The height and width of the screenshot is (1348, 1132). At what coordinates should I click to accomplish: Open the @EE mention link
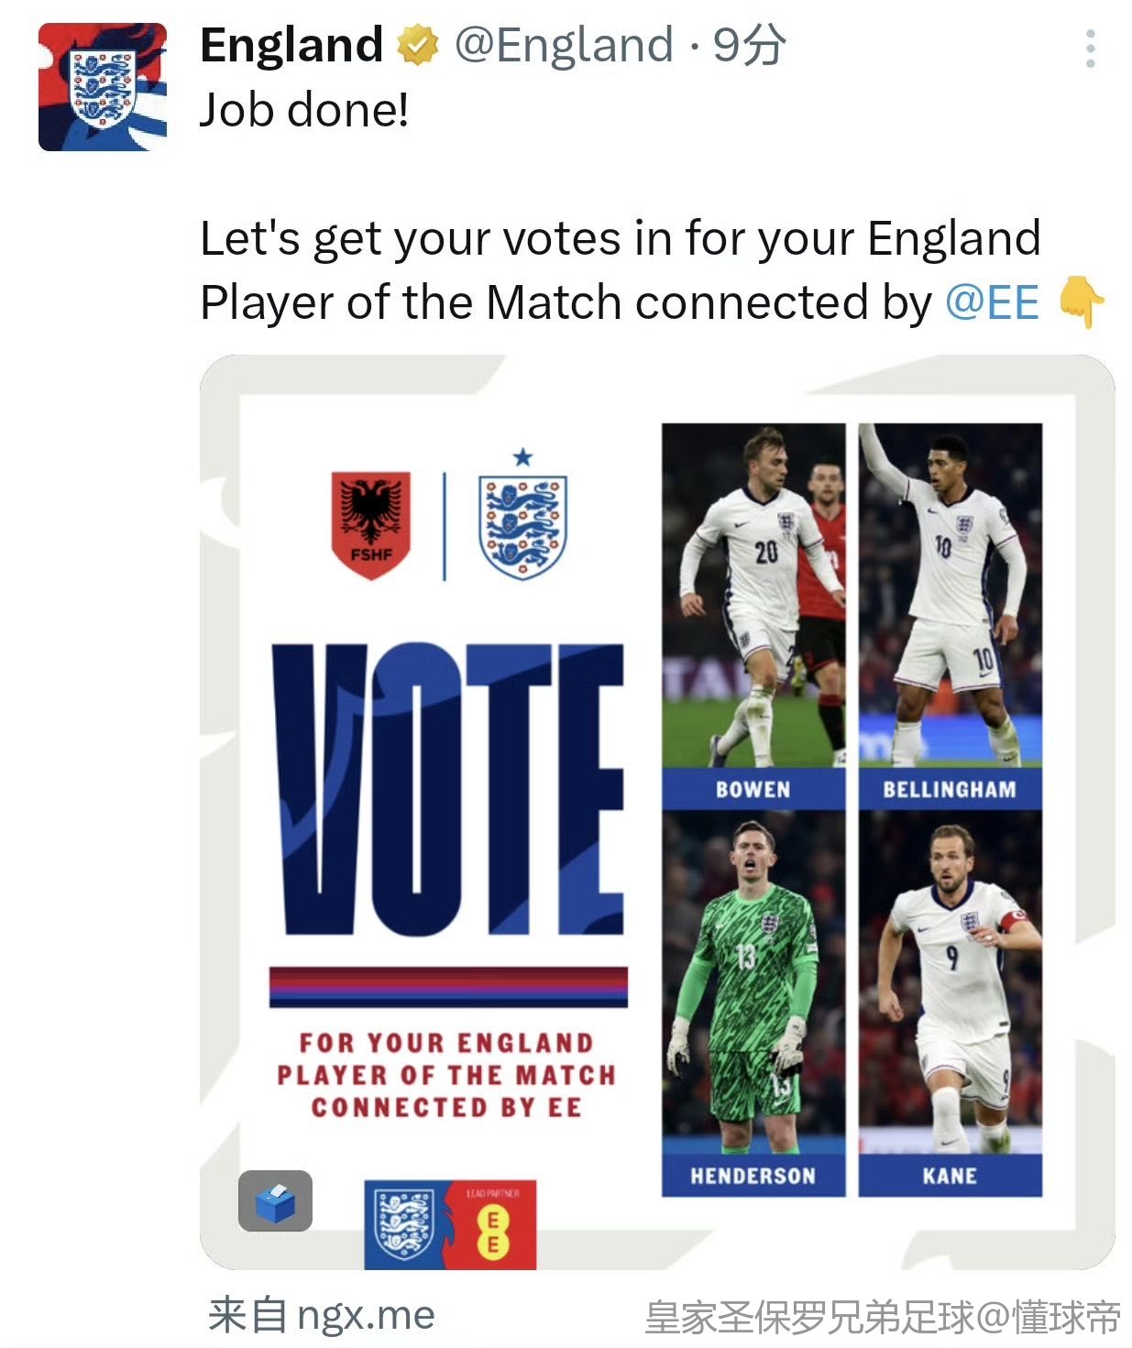(x=992, y=302)
